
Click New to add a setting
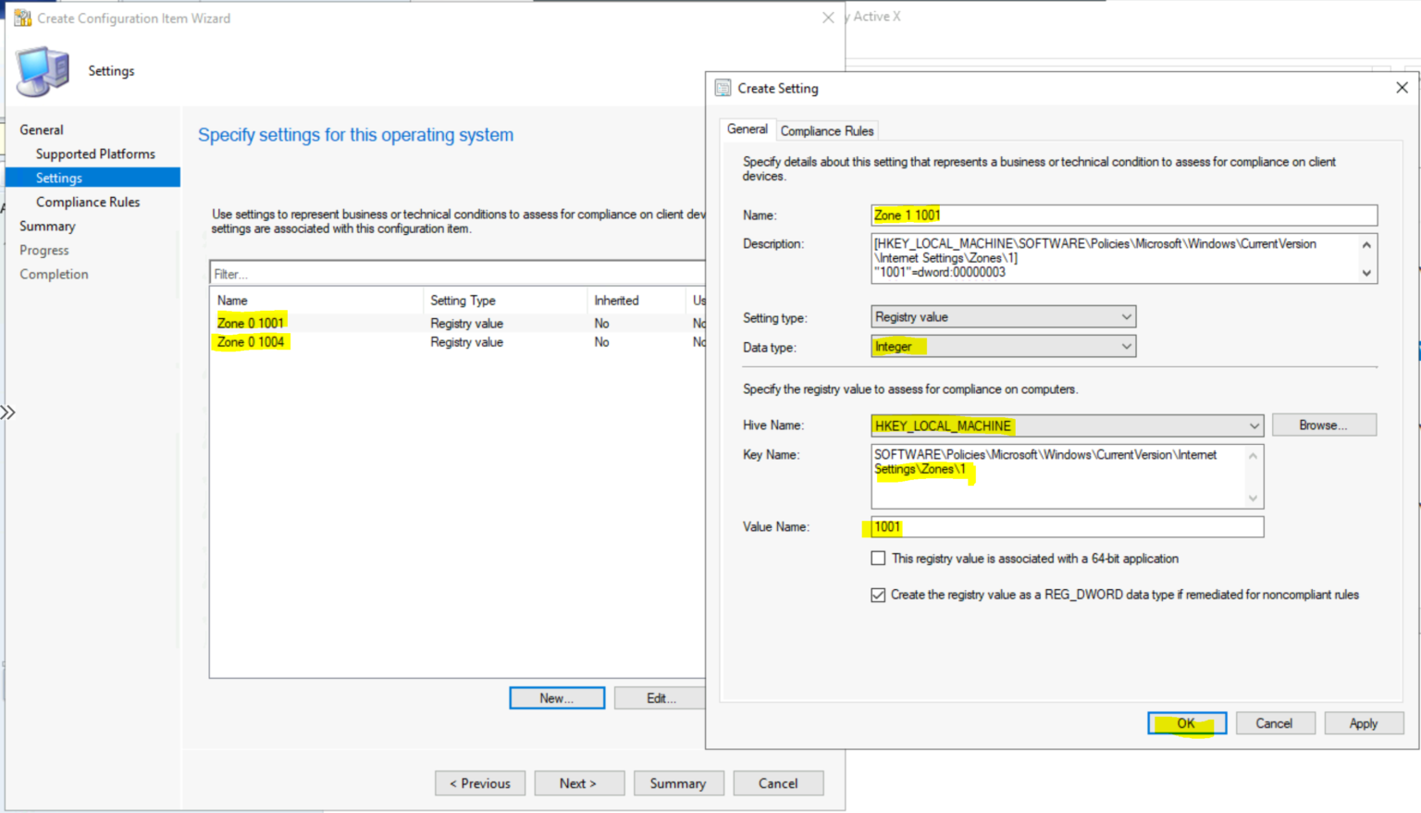(556, 697)
